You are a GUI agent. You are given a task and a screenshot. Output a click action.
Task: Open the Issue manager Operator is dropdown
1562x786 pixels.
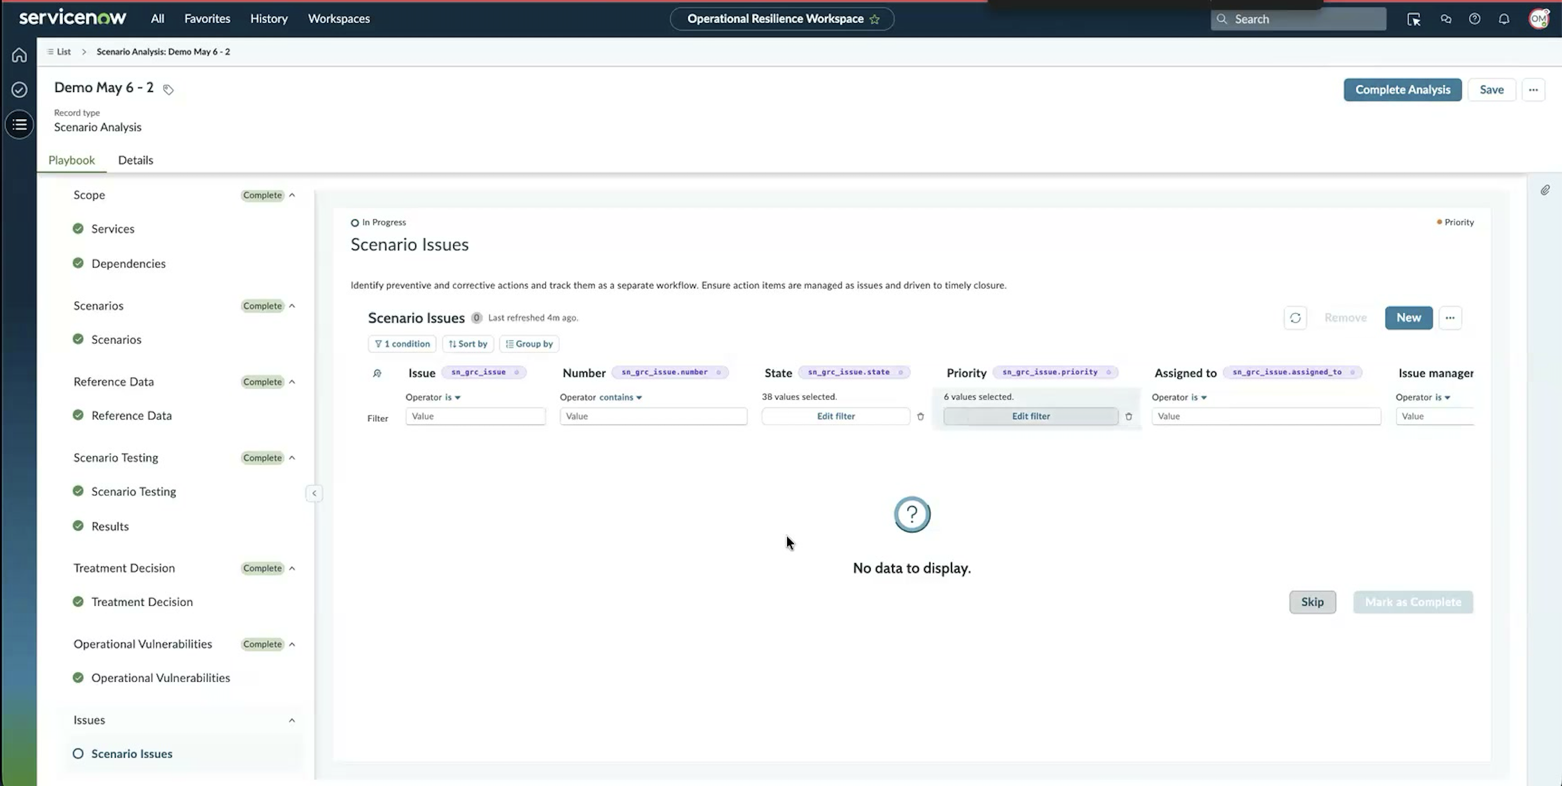[x=1443, y=398]
